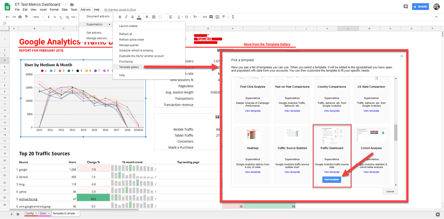Image resolution: width=444 pixels, height=219 pixels.
Task: Open the All Sheets list icon
Action: click(18, 214)
